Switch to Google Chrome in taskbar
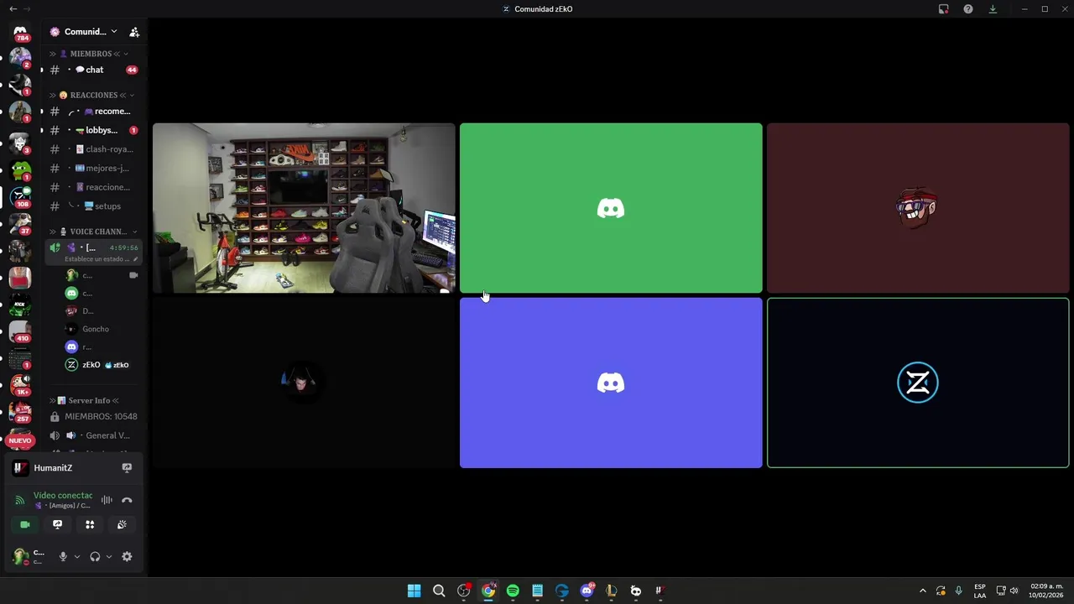The height and width of the screenshot is (604, 1074). click(x=487, y=591)
